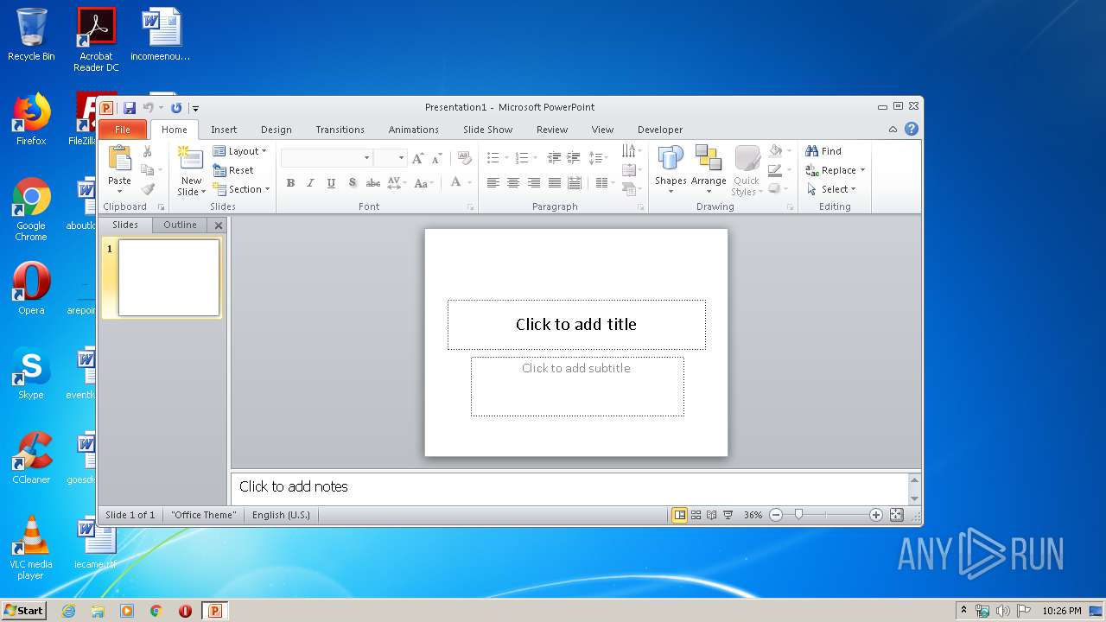The width and height of the screenshot is (1106, 622).
Task: Open PowerPoint Help question mark
Action: pos(912,130)
